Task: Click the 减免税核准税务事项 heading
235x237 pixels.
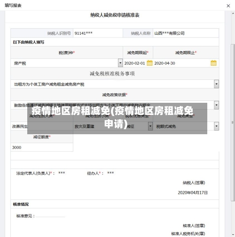Action: click(x=112, y=74)
